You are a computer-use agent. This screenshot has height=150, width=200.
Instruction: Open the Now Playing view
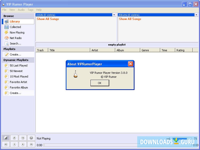18,32
